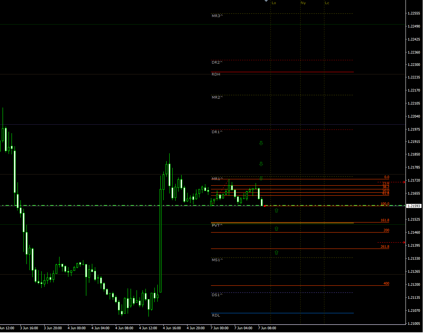Select the Fibonacci 400 level label

tap(386, 284)
